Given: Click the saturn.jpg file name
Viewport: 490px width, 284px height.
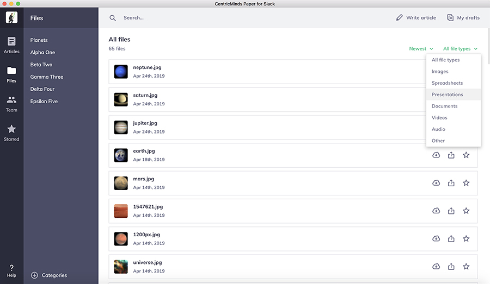Looking at the screenshot, I should coord(145,95).
